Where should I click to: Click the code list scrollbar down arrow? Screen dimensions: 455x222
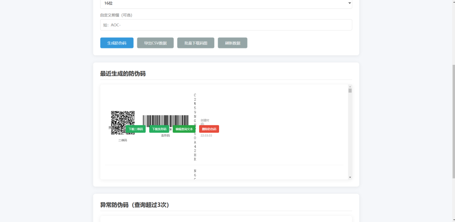pyautogui.click(x=350, y=177)
